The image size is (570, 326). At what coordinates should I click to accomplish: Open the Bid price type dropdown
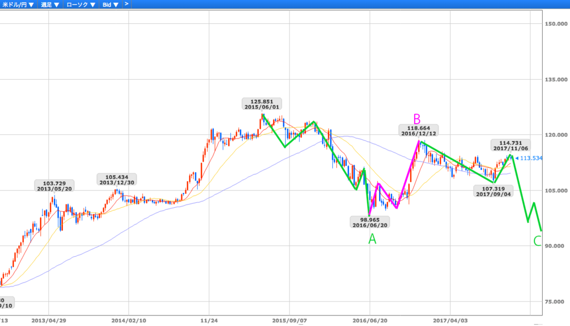pyautogui.click(x=110, y=4)
